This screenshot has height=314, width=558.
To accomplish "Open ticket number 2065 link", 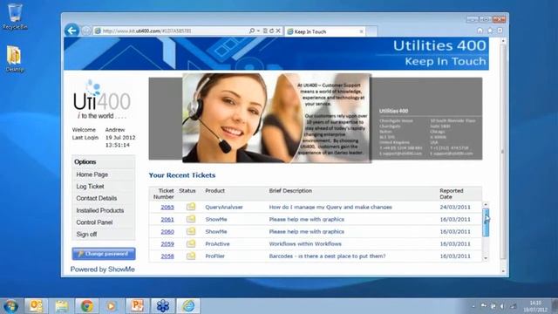I will pyautogui.click(x=167, y=207).
